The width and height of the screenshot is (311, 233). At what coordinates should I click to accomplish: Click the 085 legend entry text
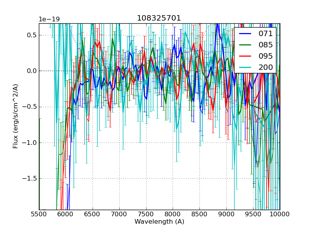[266, 45]
